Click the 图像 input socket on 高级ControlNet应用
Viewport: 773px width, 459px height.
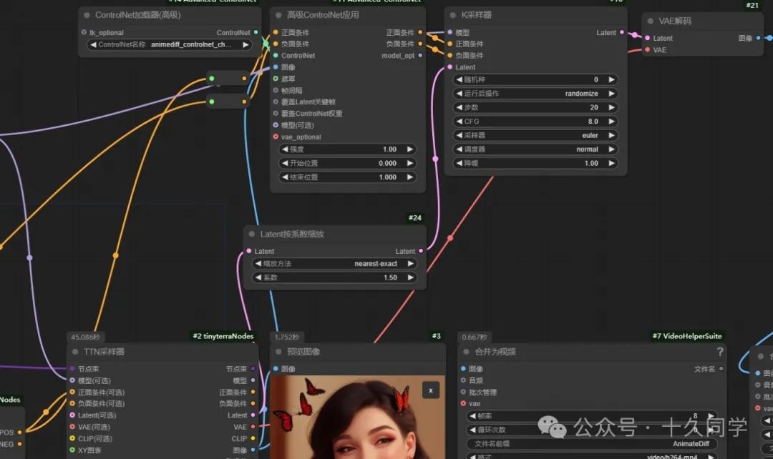click(276, 67)
